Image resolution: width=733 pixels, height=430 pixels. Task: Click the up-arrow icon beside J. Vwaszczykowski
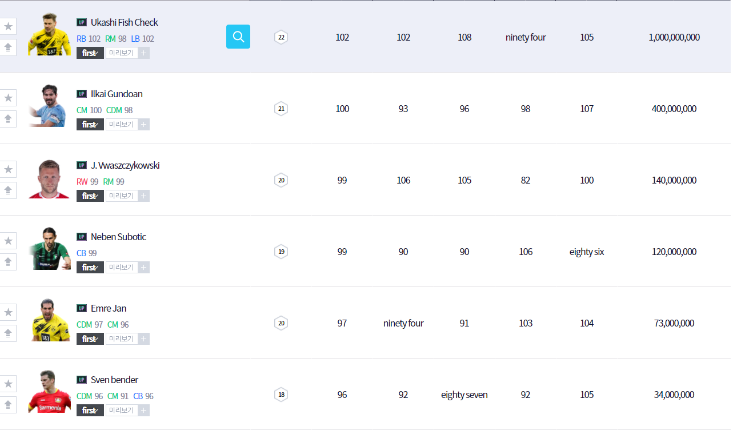coord(8,190)
